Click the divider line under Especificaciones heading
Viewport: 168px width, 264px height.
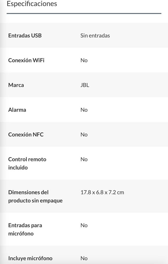[84, 13]
